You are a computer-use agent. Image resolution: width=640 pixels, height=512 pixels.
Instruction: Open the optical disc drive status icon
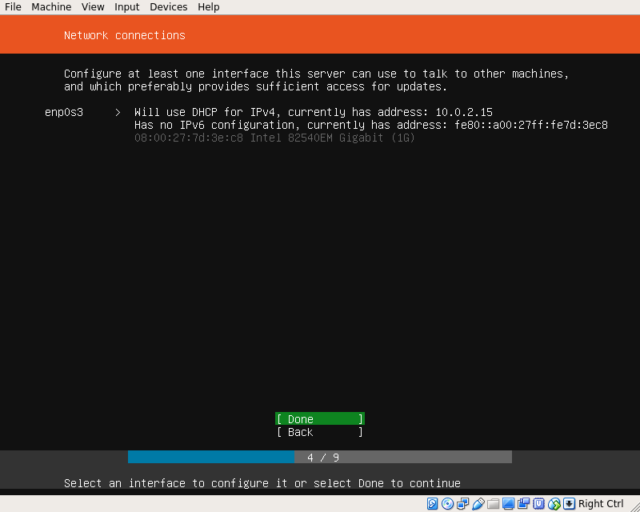pos(448,504)
